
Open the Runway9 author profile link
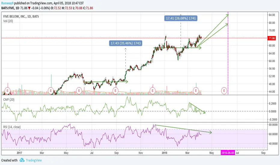(7, 3)
